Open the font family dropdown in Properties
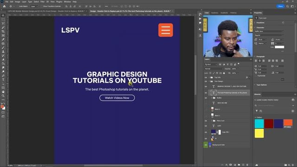 (x=269, y=31)
